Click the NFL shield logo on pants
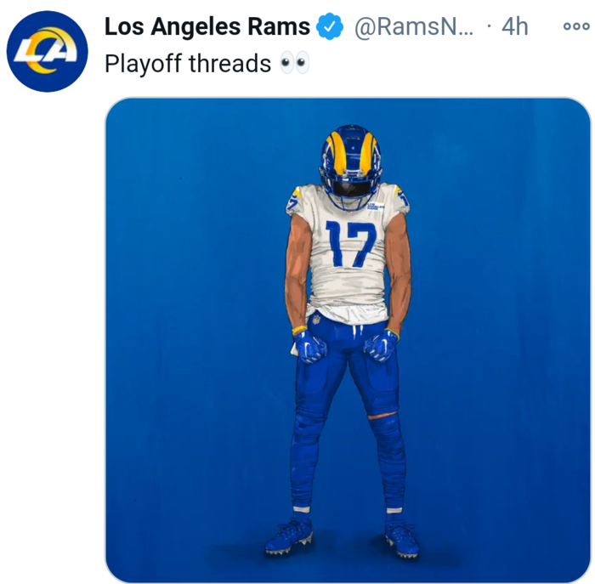 (x=316, y=319)
